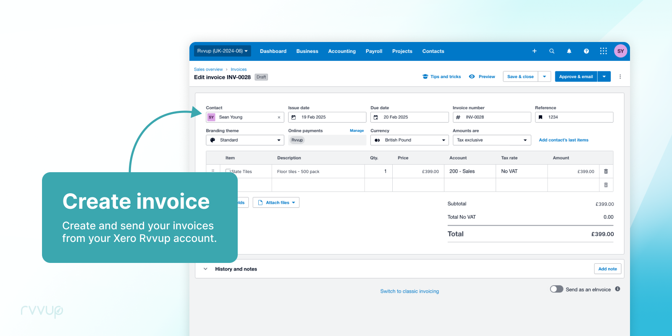
Task: Click Manage online payments link
Action: click(x=357, y=131)
